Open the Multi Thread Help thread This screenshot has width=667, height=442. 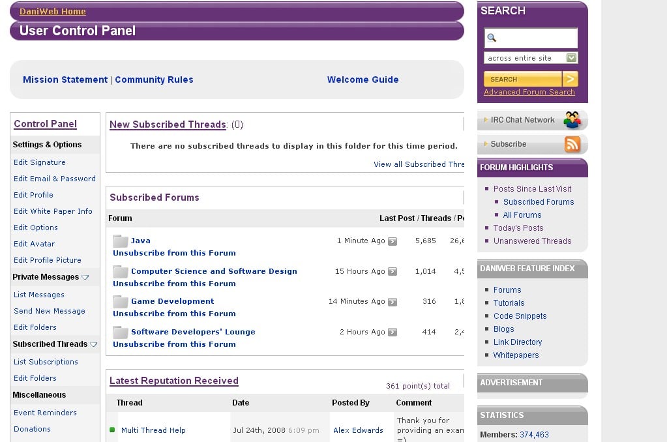pyautogui.click(x=153, y=430)
